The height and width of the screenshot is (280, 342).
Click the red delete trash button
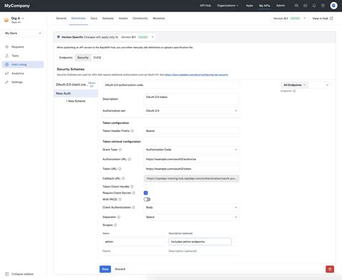click(x=330, y=269)
